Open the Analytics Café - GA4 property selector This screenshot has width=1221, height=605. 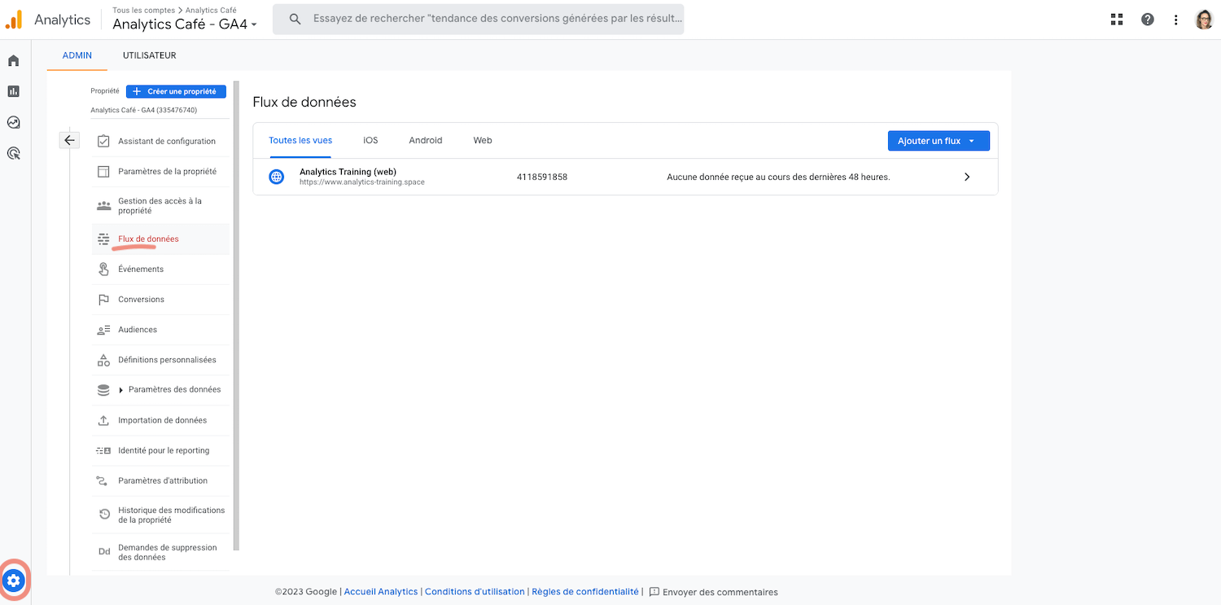pos(185,24)
